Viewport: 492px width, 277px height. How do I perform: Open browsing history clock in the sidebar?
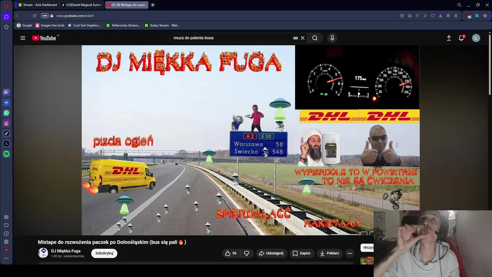coord(6,234)
